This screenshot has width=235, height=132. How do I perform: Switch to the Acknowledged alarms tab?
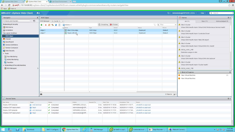click(x=222, y=21)
